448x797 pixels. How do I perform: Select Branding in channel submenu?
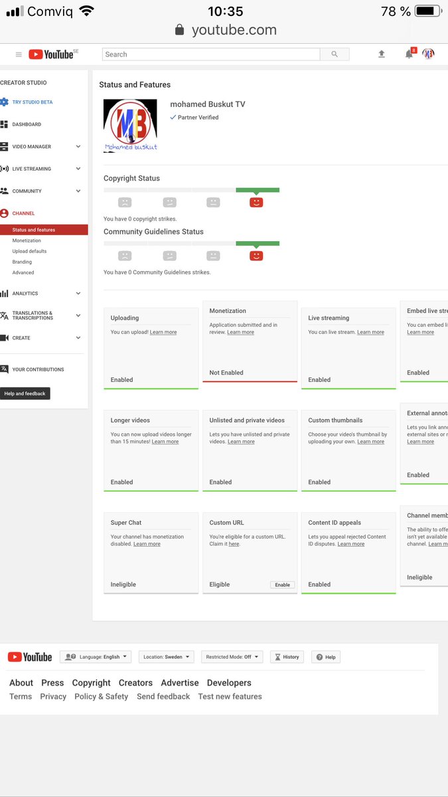(22, 262)
